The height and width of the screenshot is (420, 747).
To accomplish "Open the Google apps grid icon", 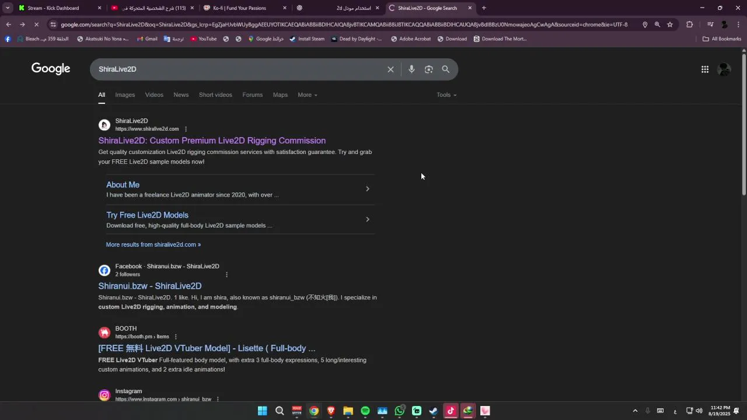I will coord(705,69).
